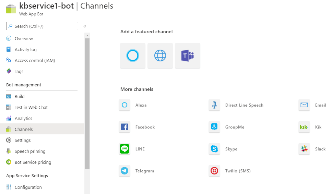The image size is (332, 194).
Task: Click the kbservice1-bot resource icon
Action: point(11,9)
